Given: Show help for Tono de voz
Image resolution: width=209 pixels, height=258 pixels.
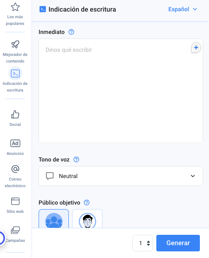Looking at the screenshot, I should pyautogui.click(x=76, y=159).
